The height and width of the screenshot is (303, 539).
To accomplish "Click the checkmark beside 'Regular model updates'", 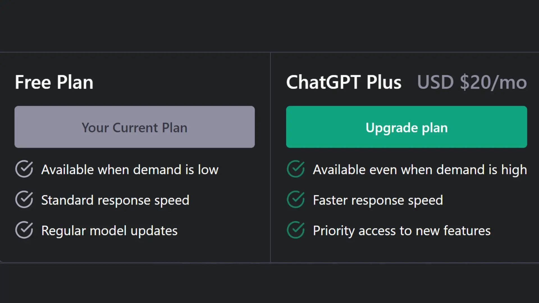I will pos(24,230).
